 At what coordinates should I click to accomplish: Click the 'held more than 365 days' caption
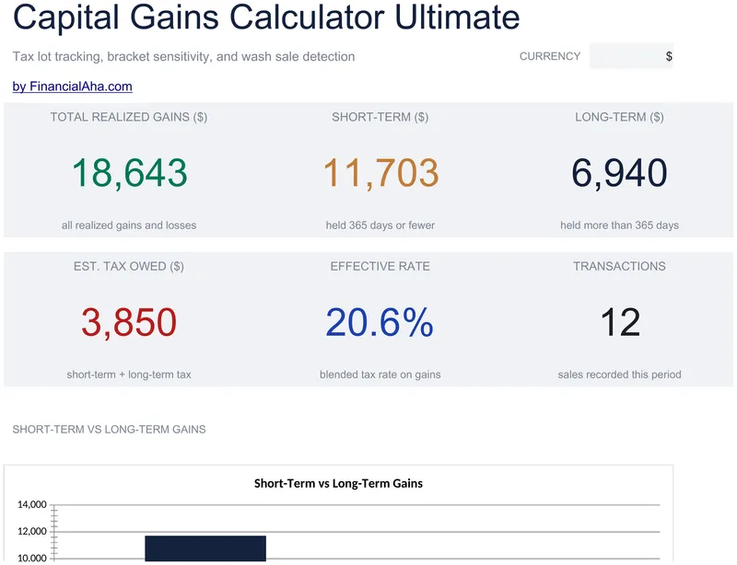[619, 225]
